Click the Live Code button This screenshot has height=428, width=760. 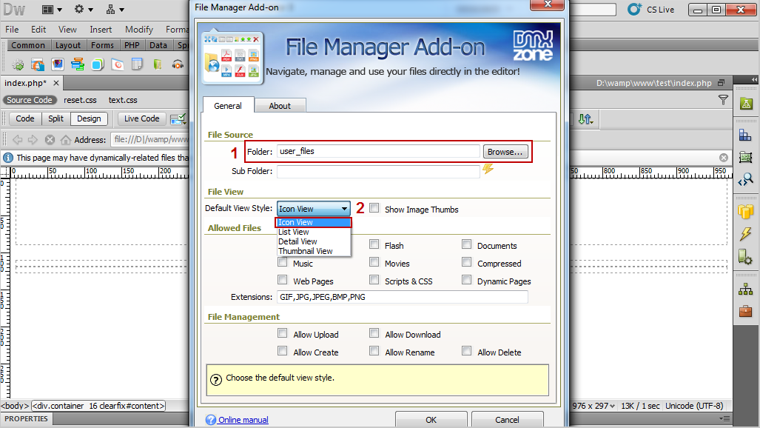tap(141, 118)
